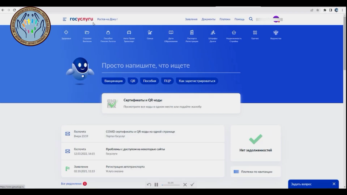Select the ПЦР quick search chip
347x195 pixels.
coord(167,81)
